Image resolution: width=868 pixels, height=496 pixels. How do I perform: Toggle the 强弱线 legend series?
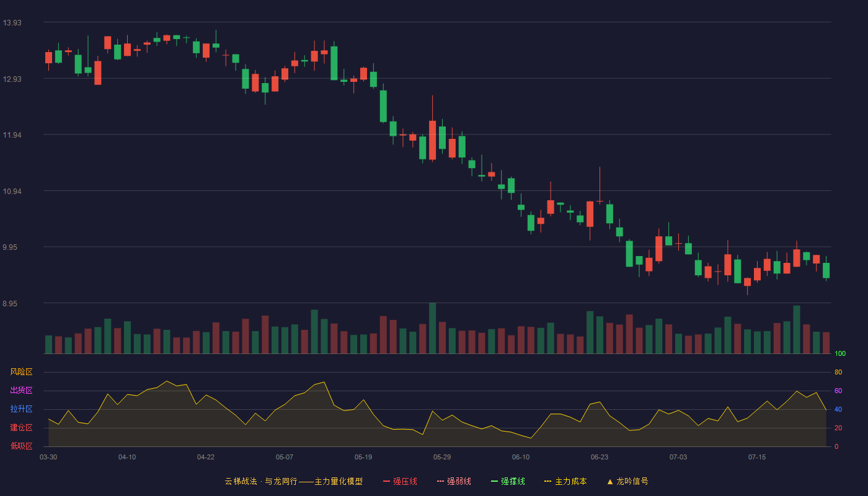454,481
